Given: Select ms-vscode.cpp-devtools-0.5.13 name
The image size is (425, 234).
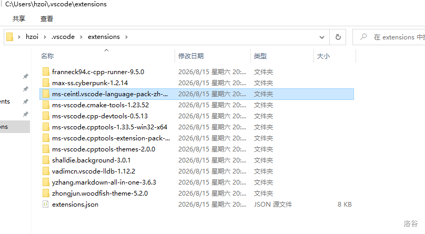Looking at the screenshot, I should pos(100,116).
